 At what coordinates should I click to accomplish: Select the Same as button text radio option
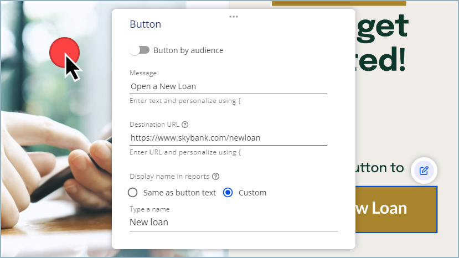[133, 193]
